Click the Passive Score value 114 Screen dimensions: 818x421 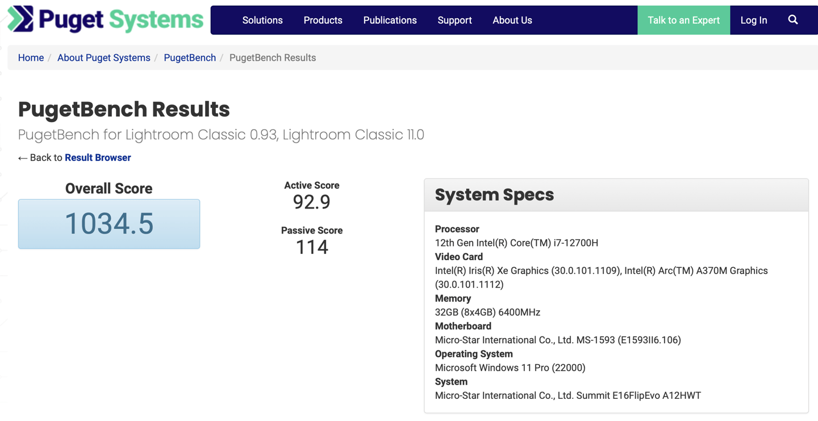[x=311, y=247]
